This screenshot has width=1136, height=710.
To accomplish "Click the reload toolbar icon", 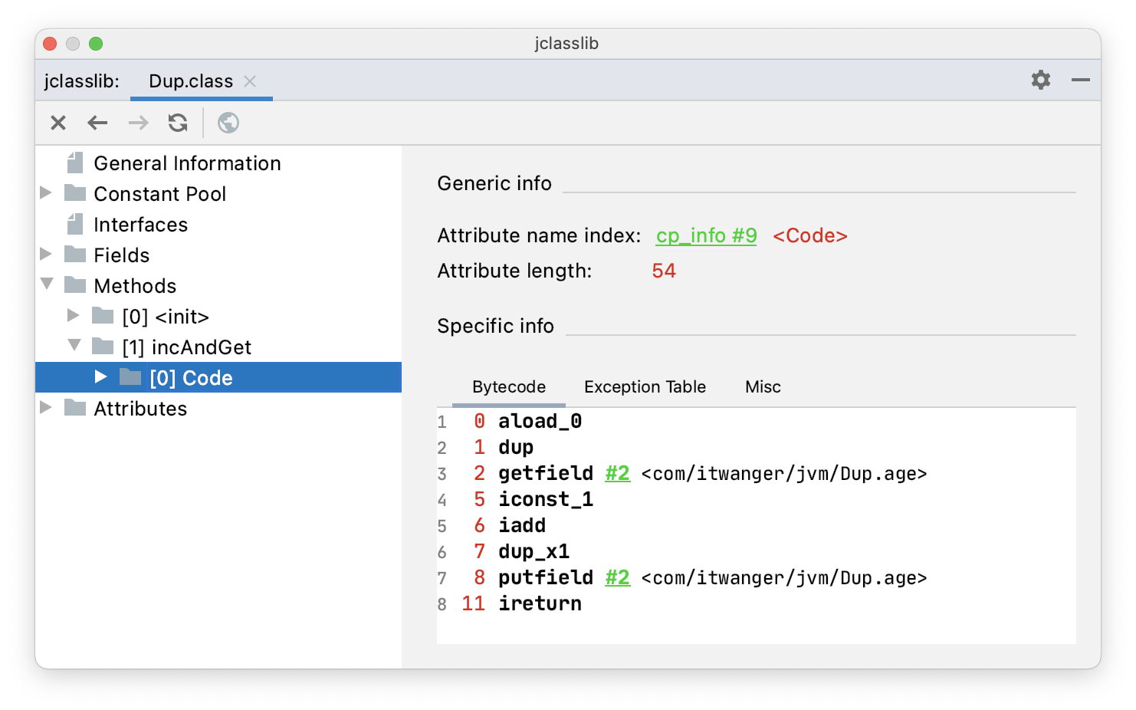I will coord(178,123).
